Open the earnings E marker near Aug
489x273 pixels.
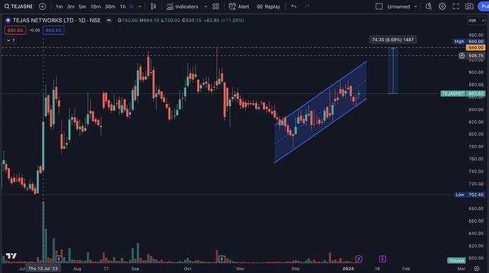click(59, 259)
